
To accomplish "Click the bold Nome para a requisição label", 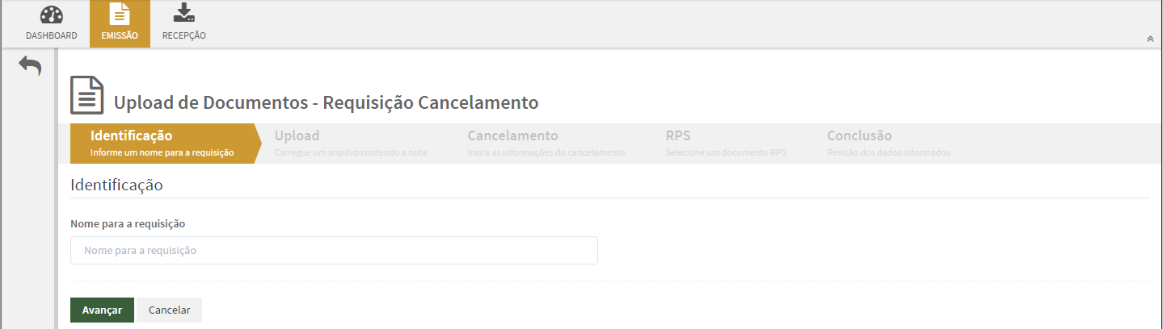I will pyautogui.click(x=129, y=223).
